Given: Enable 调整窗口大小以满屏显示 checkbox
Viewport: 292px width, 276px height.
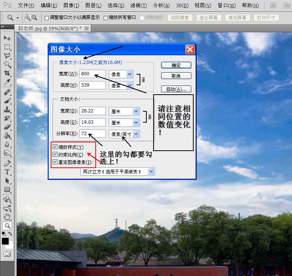Looking at the screenshot, I should [47, 18].
